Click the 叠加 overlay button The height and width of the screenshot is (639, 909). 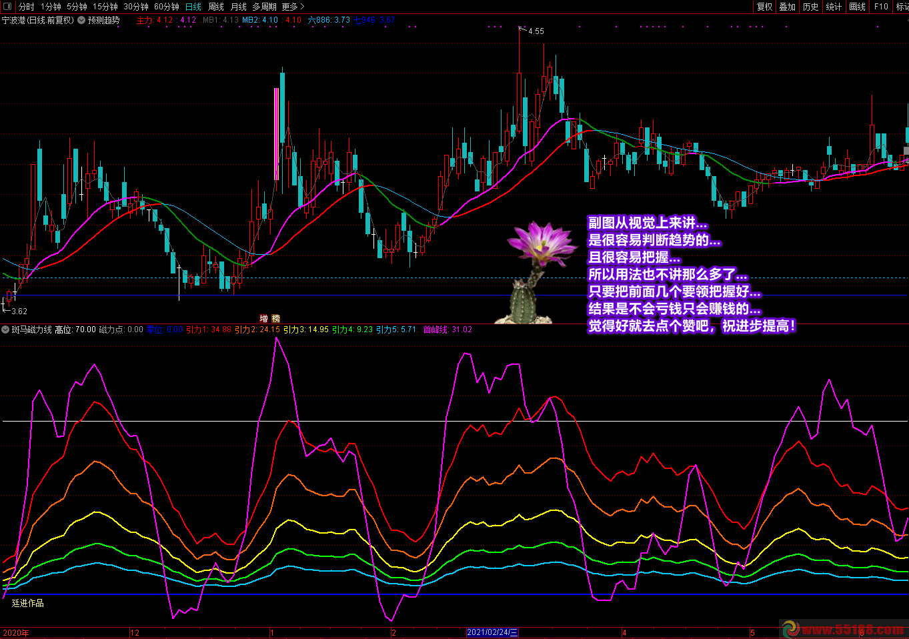[x=788, y=7]
